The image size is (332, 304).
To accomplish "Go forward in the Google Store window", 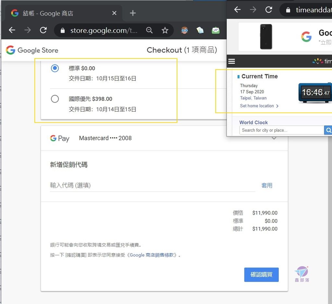I will click(28, 30).
